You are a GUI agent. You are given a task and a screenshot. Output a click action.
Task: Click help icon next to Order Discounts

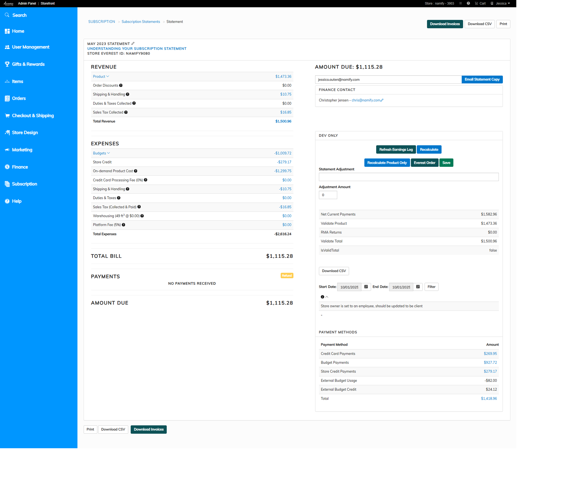click(121, 86)
